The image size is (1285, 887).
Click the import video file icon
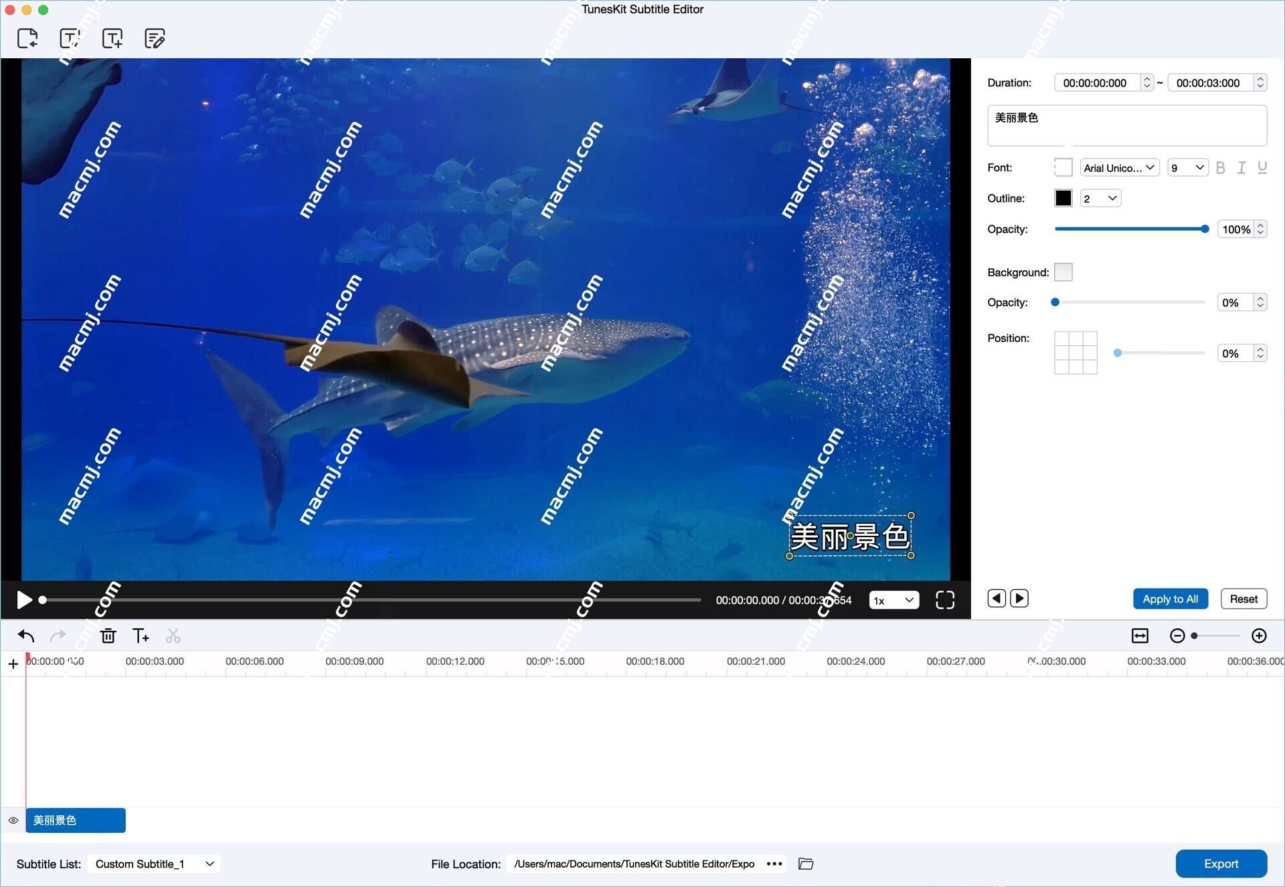click(x=27, y=38)
